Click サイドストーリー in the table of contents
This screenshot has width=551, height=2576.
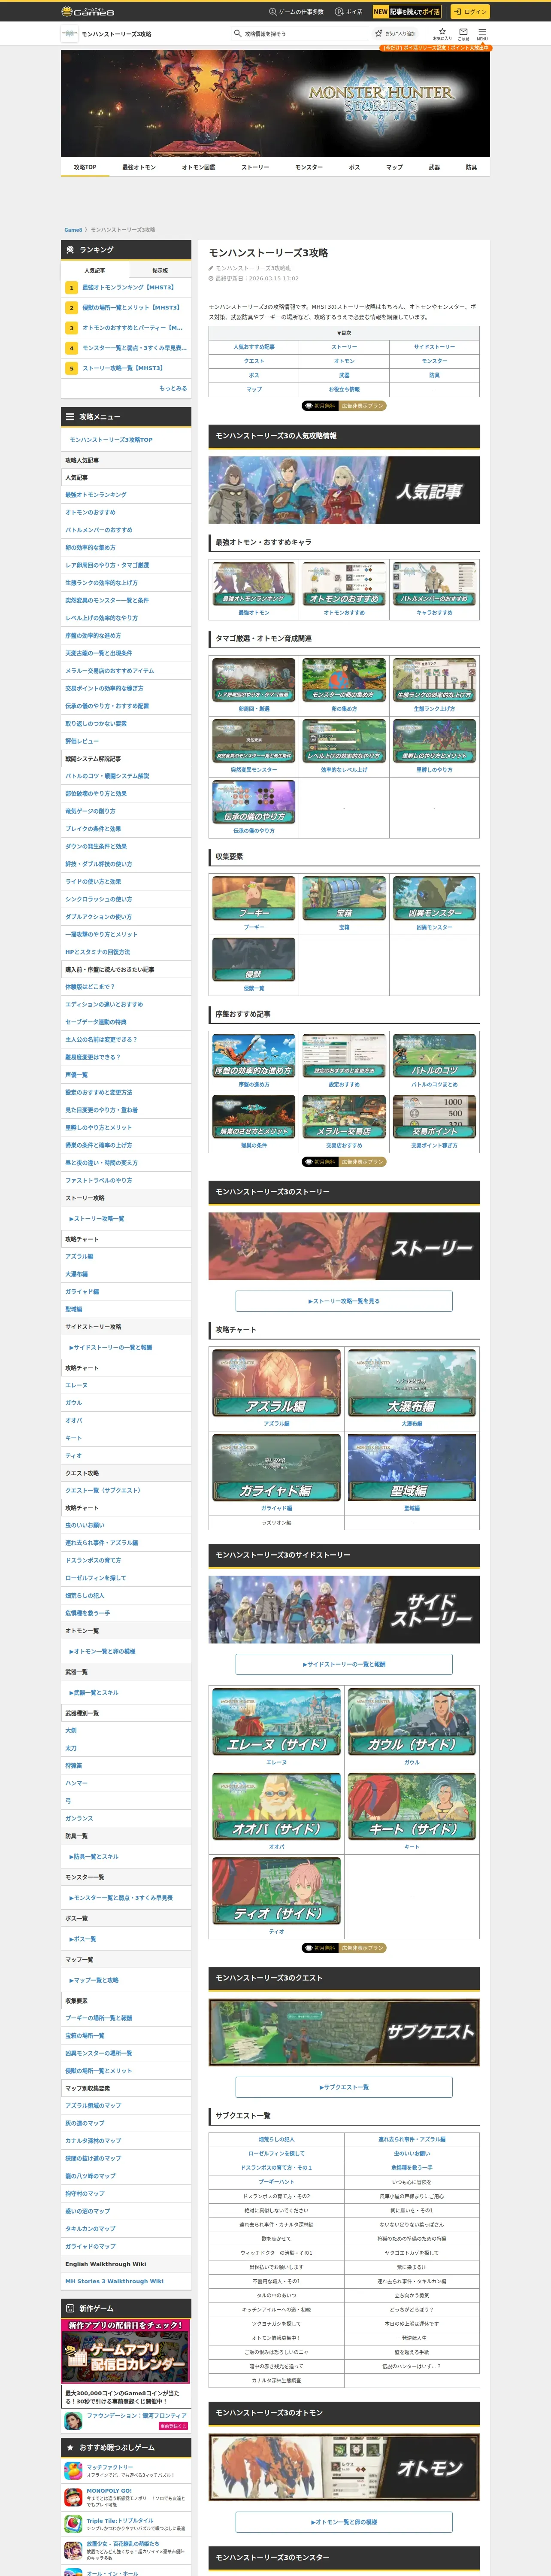pos(434,347)
